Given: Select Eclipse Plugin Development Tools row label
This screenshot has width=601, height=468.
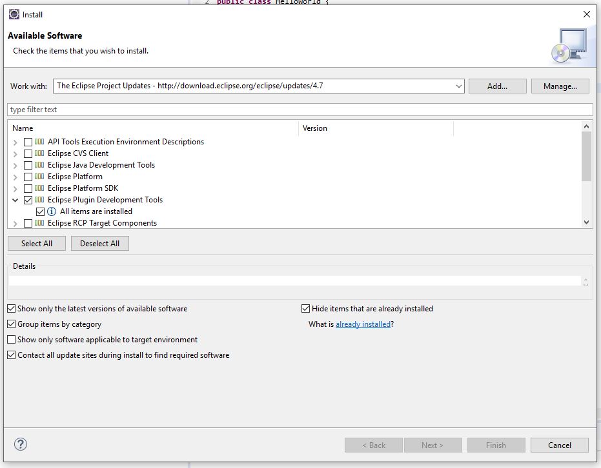Looking at the screenshot, I should click(105, 200).
